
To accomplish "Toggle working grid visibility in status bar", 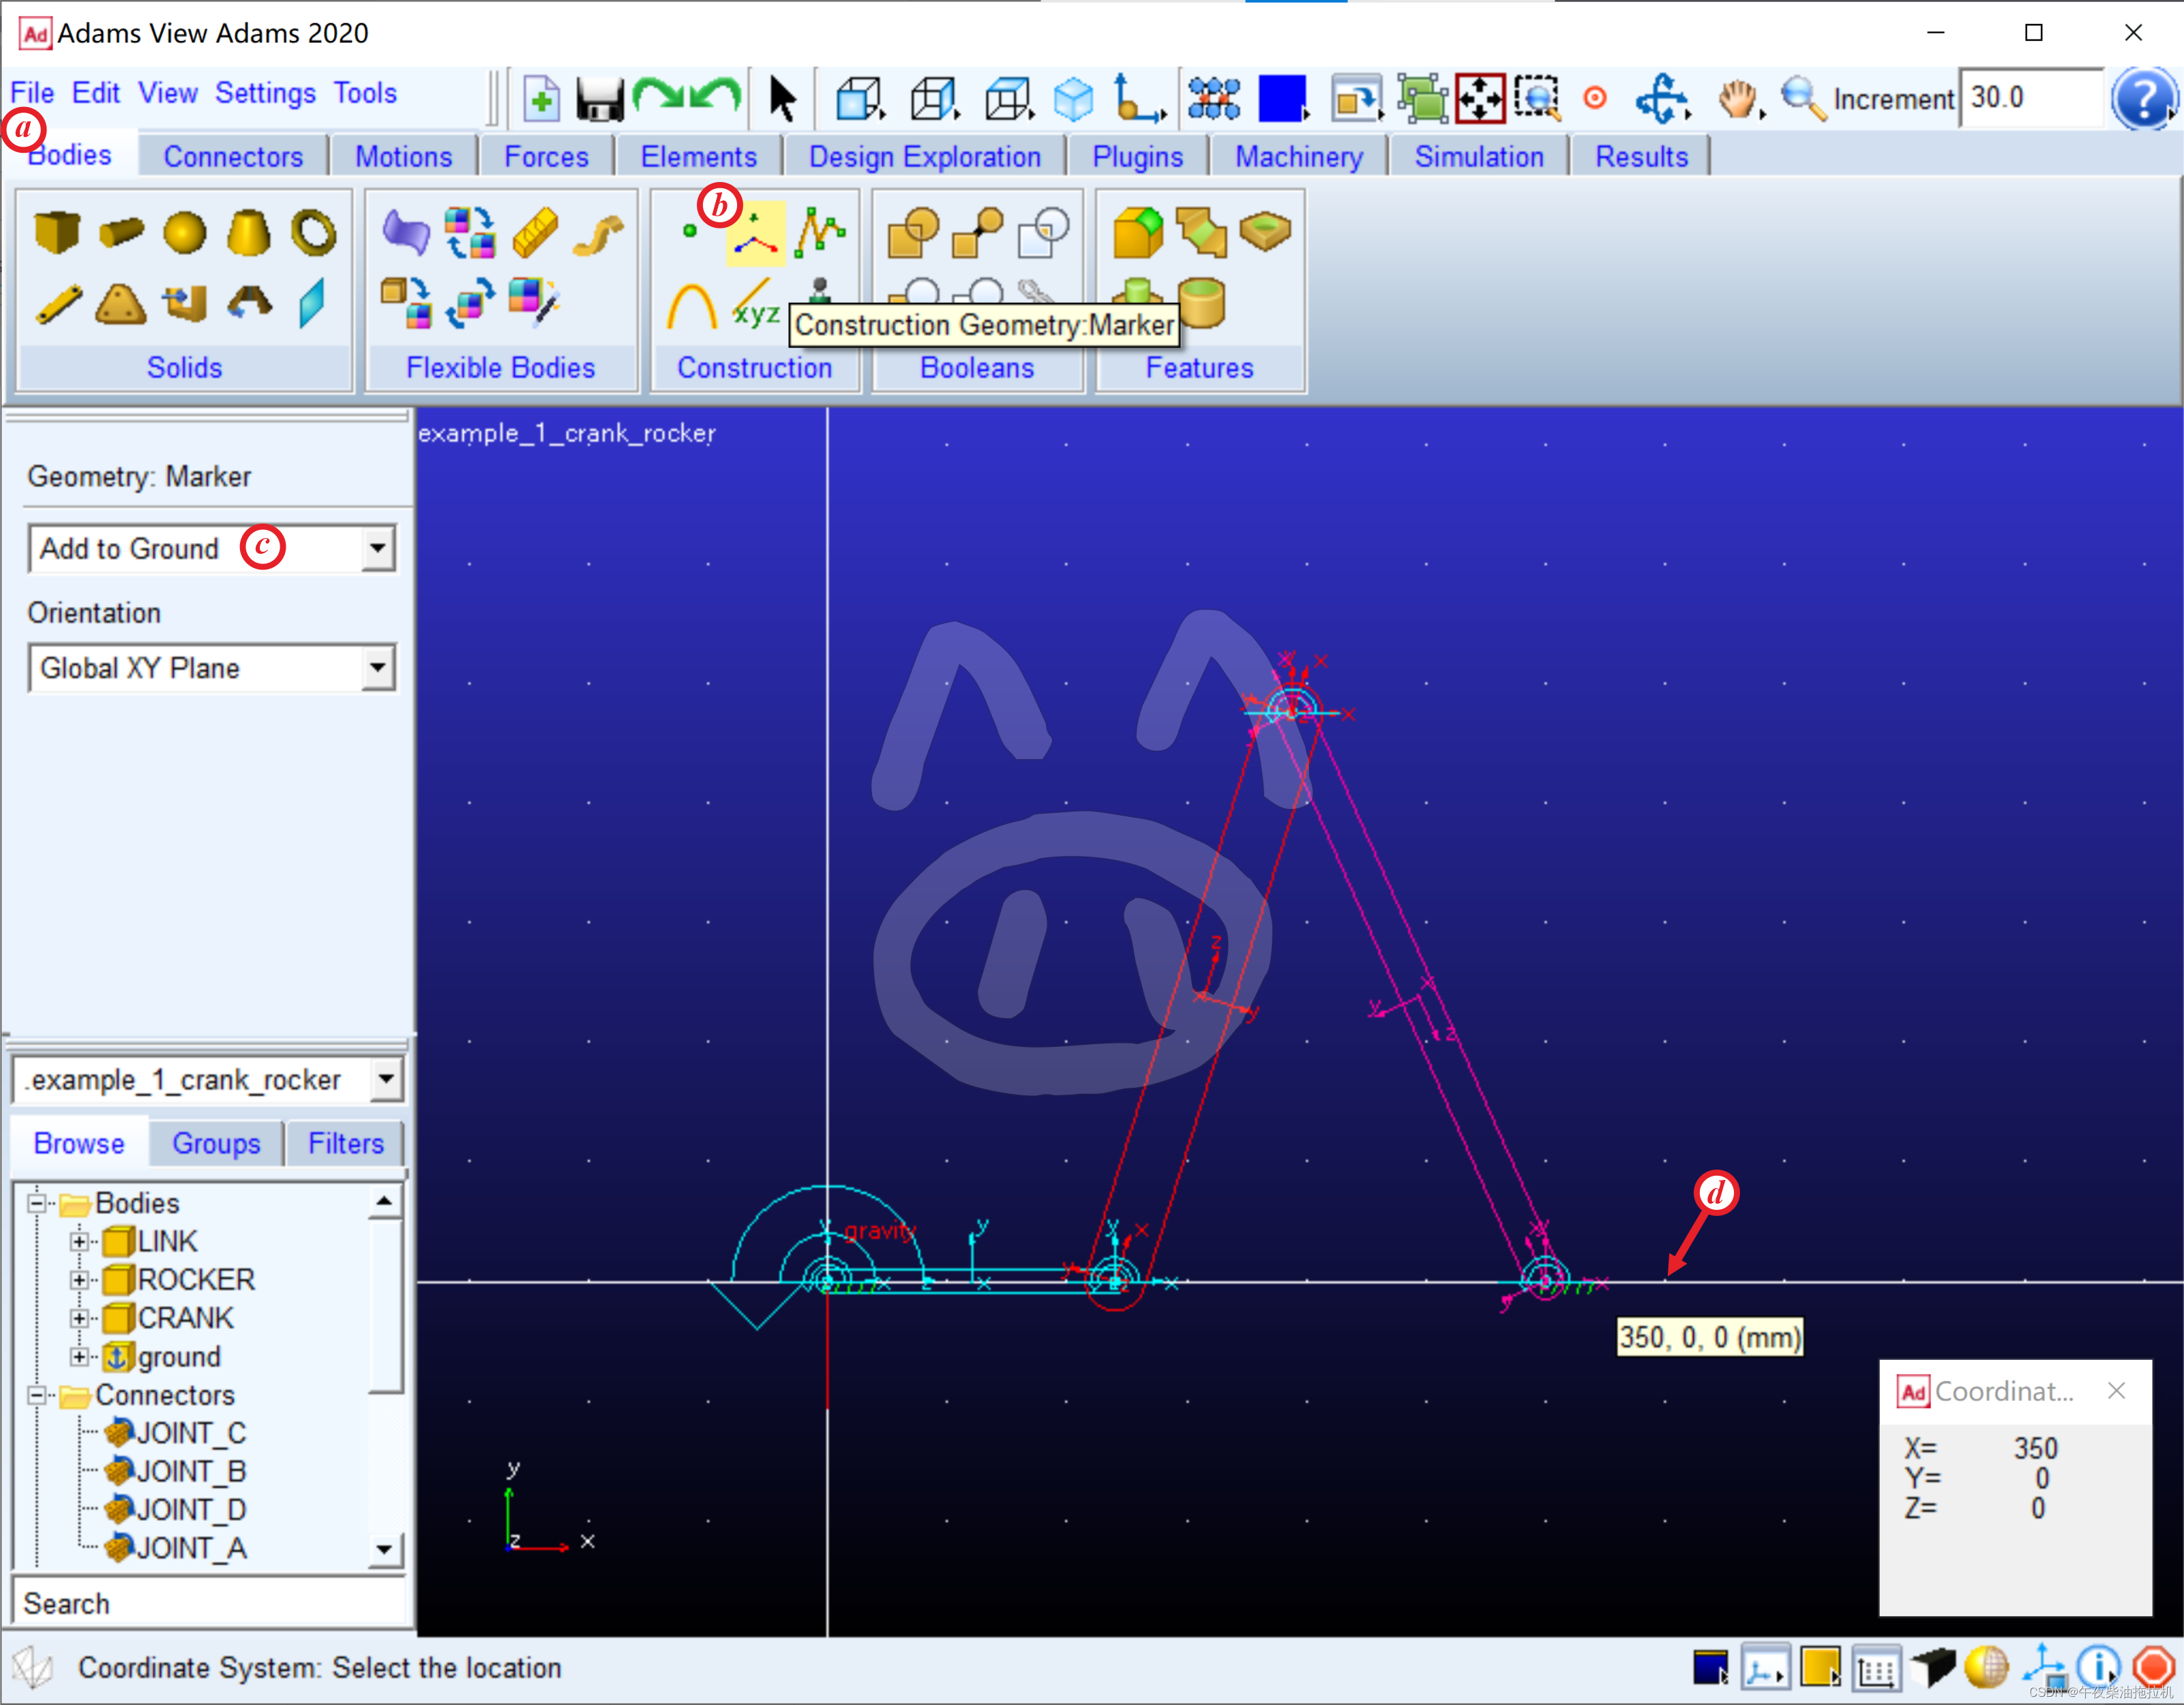I will point(1876,1668).
